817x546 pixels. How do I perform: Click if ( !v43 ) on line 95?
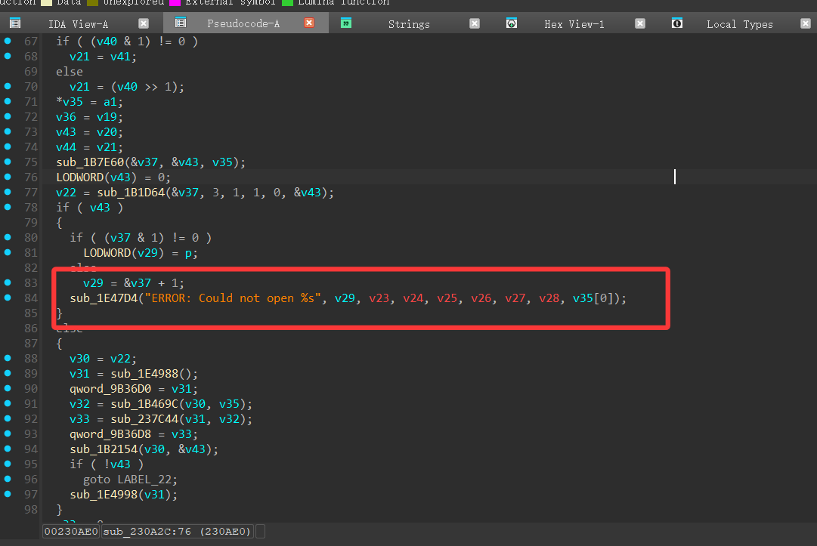[x=107, y=464]
